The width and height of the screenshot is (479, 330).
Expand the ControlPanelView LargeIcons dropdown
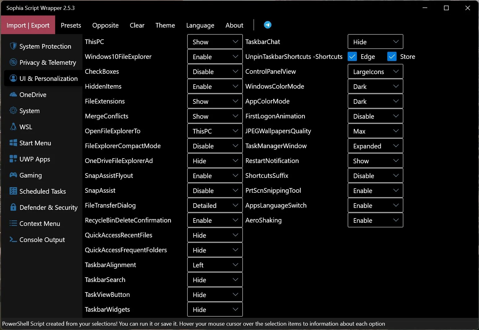point(375,71)
